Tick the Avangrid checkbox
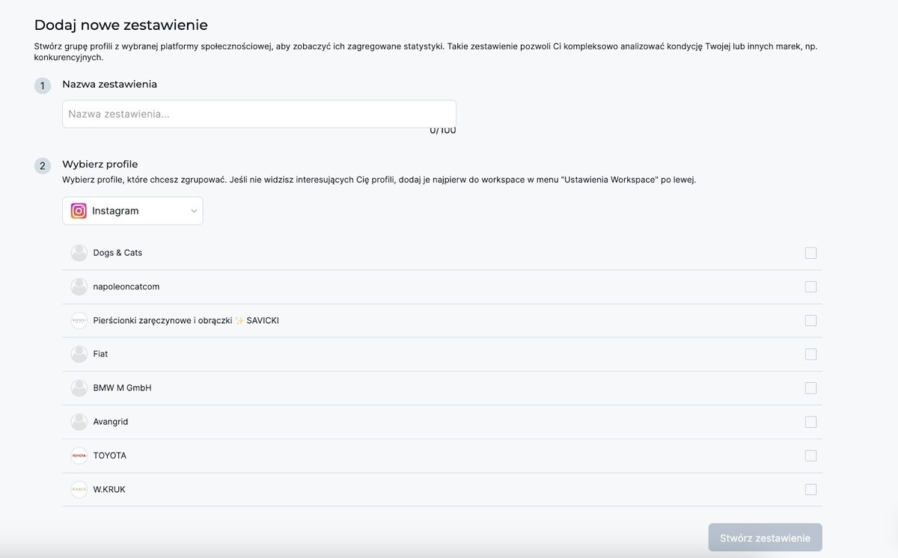 pos(810,422)
